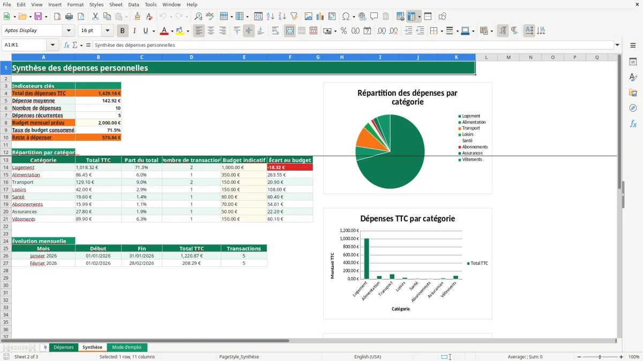
Task: Click the vertical scrollbar
Action: coord(619,196)
